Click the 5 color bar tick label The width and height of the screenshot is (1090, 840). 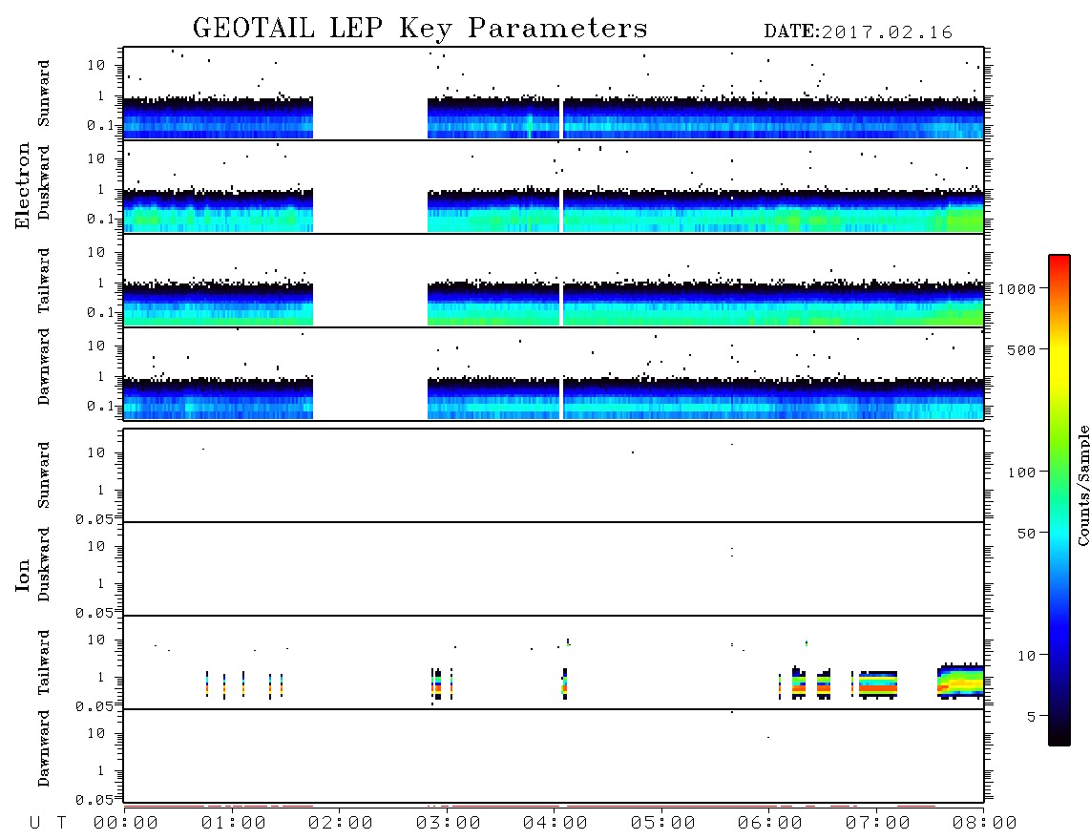click(1032, 717)
